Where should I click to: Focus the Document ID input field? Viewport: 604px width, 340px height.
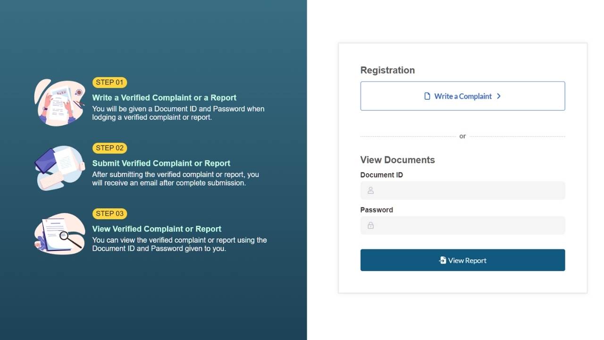pos(467,190)
